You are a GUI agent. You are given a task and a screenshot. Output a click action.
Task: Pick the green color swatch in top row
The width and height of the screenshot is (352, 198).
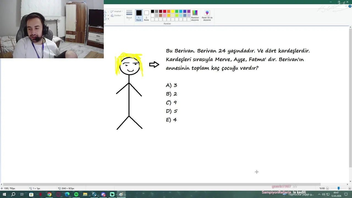(x=177, y=12)
